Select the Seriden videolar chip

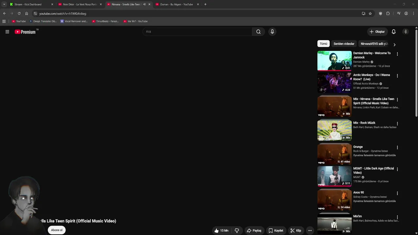point(344,44)
